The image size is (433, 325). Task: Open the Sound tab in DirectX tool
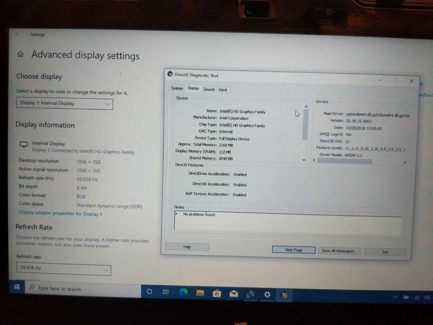(209, 89)
